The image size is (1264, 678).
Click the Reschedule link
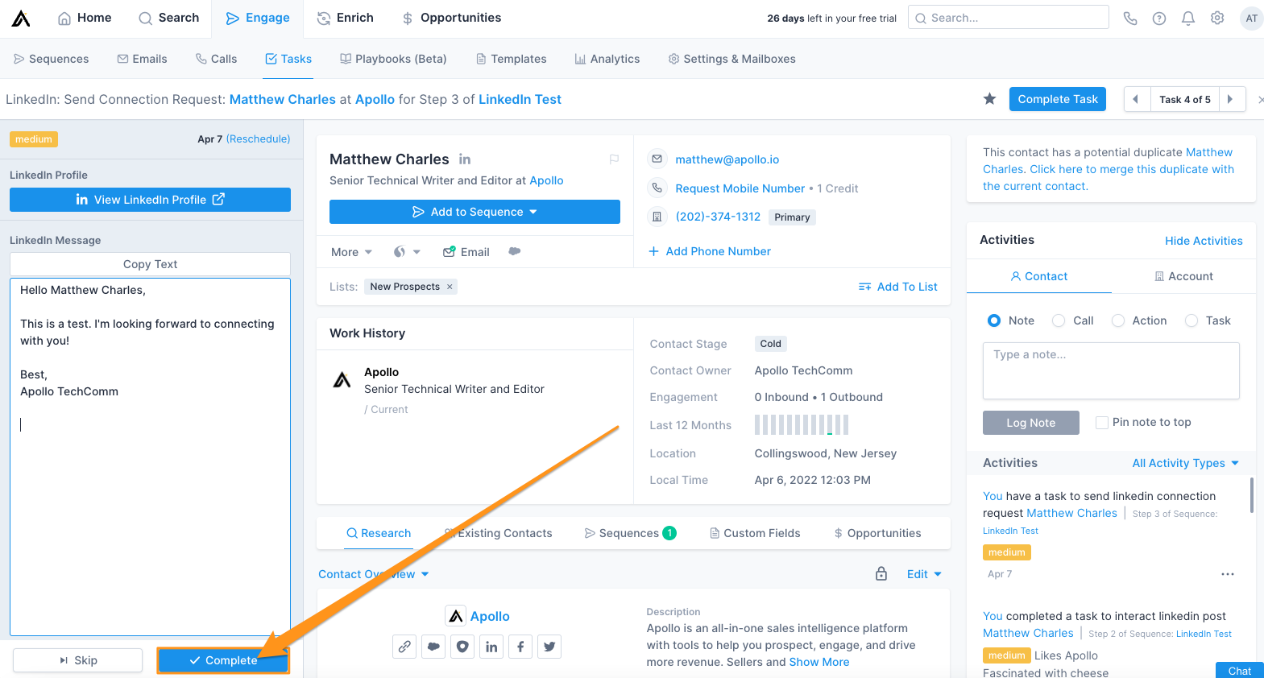click(x=258, y=139)
